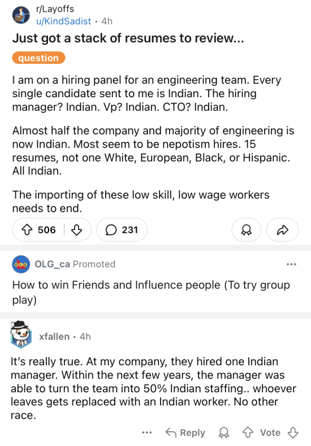
Task: Open the 231 comments bubble
Action: tap(122, 230)
